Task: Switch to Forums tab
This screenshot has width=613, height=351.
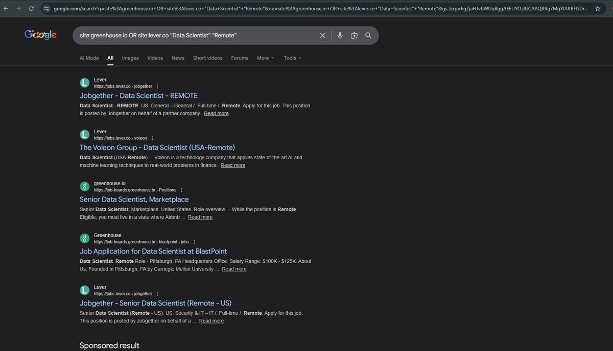Action: pos(240,58)
